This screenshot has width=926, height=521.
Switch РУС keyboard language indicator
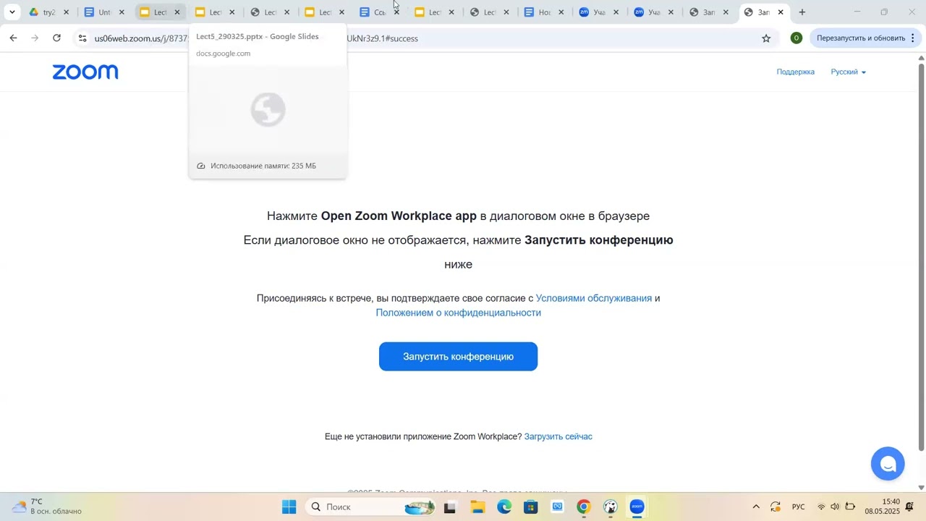[799, 507]
